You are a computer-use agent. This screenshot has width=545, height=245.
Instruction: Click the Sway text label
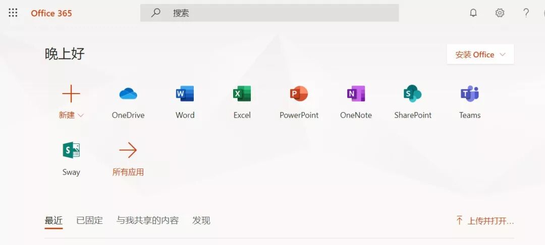[x=71, y=172]
